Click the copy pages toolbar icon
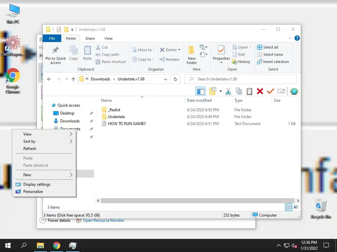Screen dimensions: 337x252 (x=239, y=91)
